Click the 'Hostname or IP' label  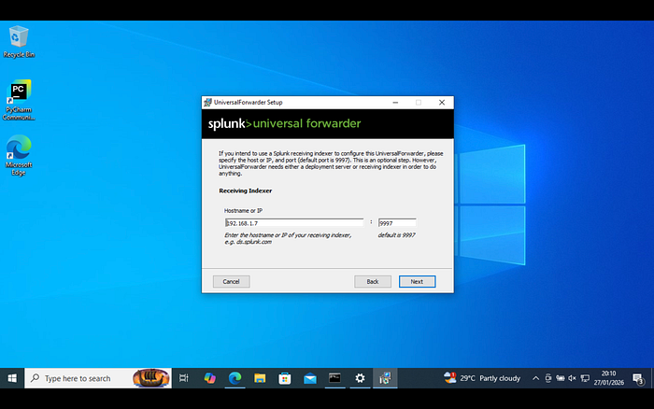coord(243,210)
